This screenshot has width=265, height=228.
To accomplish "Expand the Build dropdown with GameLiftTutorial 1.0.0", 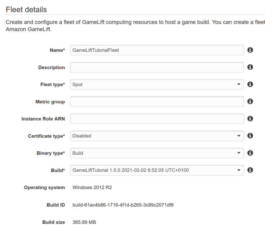I will click(157, 170).
